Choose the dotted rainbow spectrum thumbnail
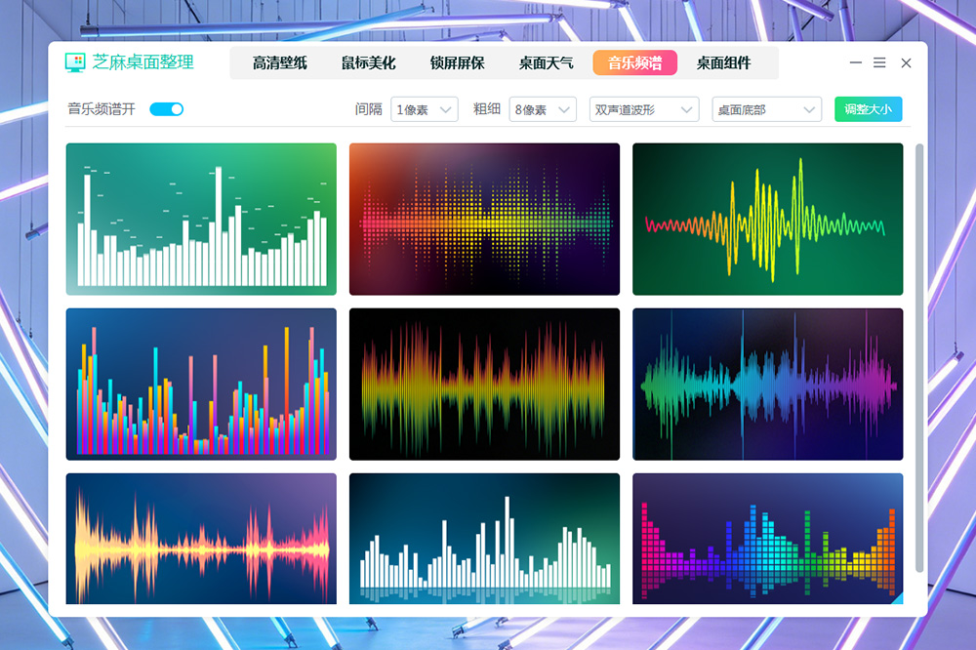The height and width of the screenshot is (650, 976). (484, 220)
